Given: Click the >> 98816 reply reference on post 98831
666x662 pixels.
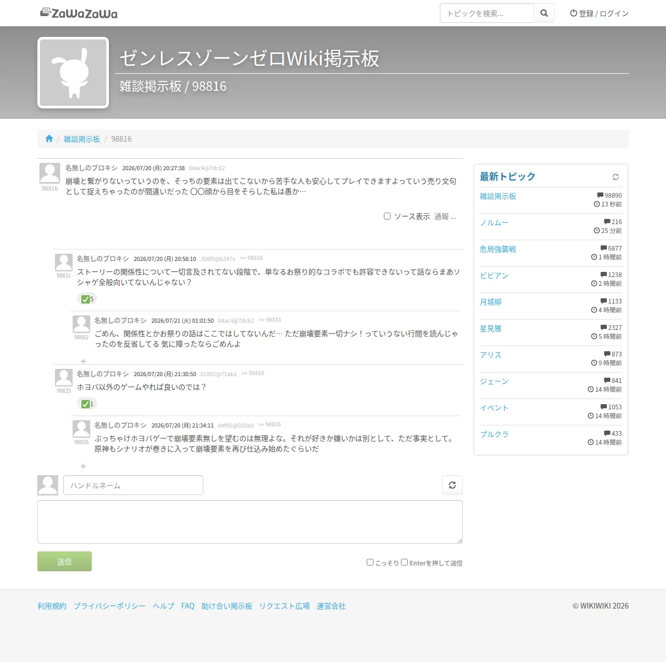Looking at the screenshot, I should 252,258.
